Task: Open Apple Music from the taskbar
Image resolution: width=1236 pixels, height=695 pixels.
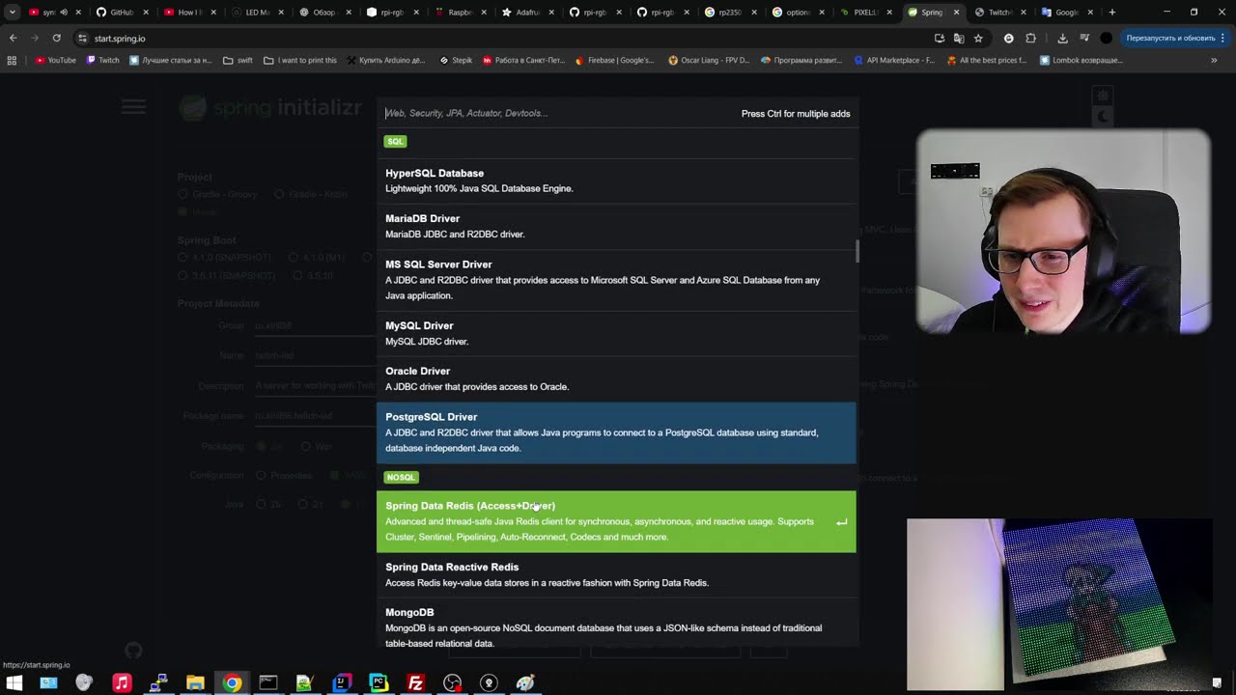Action: (x=122, y=682)
